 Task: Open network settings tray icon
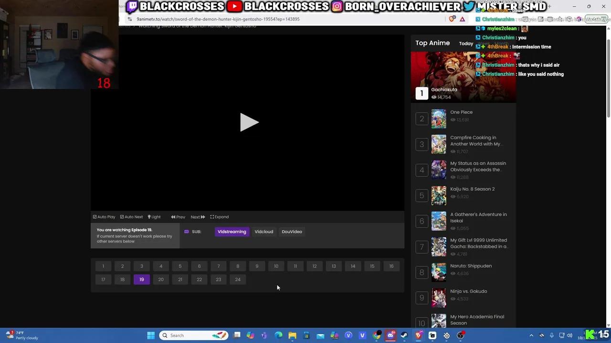(562, 335)
